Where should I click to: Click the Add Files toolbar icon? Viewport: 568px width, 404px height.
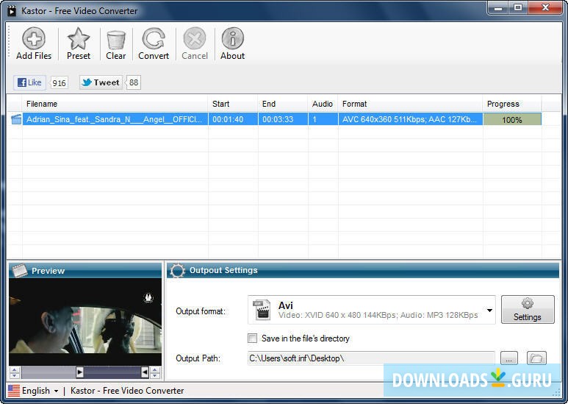coord(34,38)
